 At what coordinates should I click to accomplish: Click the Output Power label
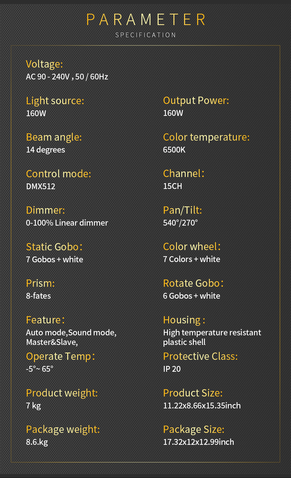[x=196, y=100]
